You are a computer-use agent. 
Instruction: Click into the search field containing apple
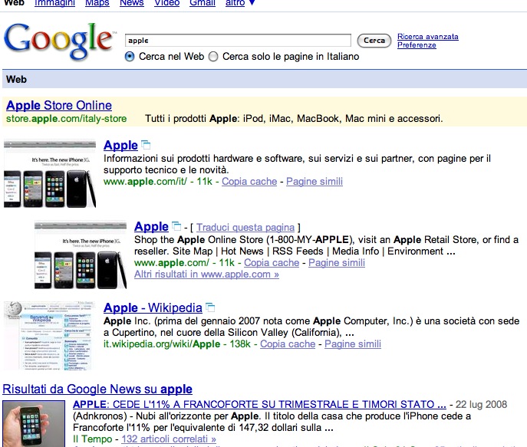(238, 41)
